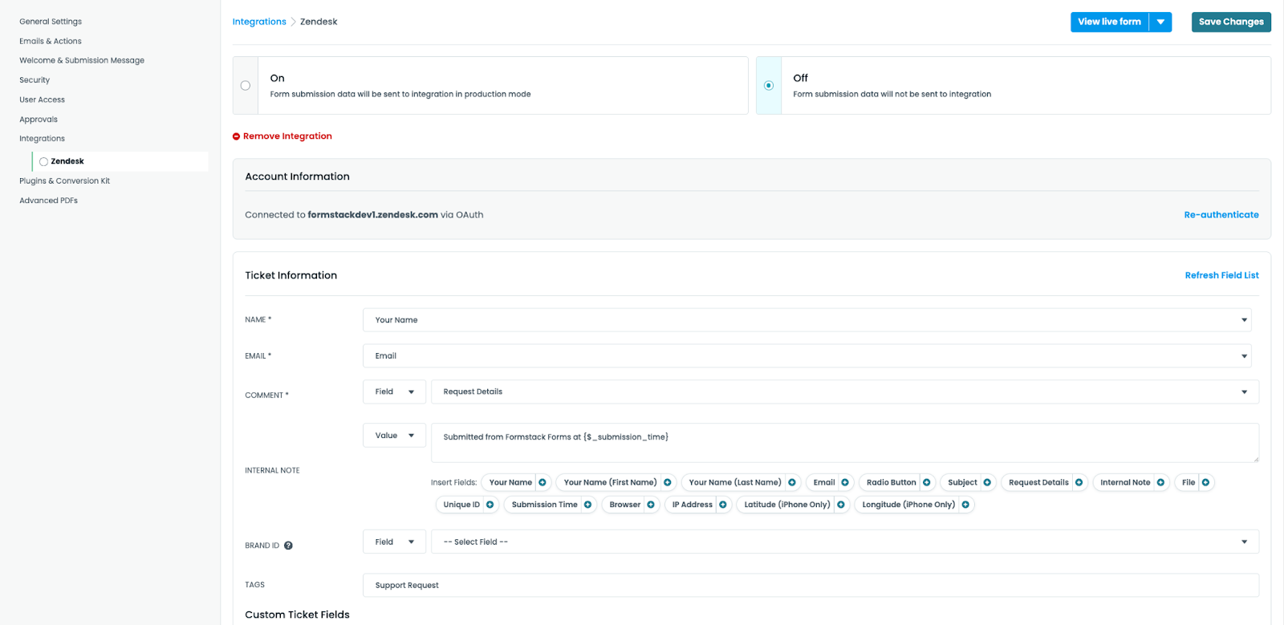The width and height of the screenshot is (1284, 625).
Task: Expand the Comment type Field dropdown
Action: click(394, 392)
